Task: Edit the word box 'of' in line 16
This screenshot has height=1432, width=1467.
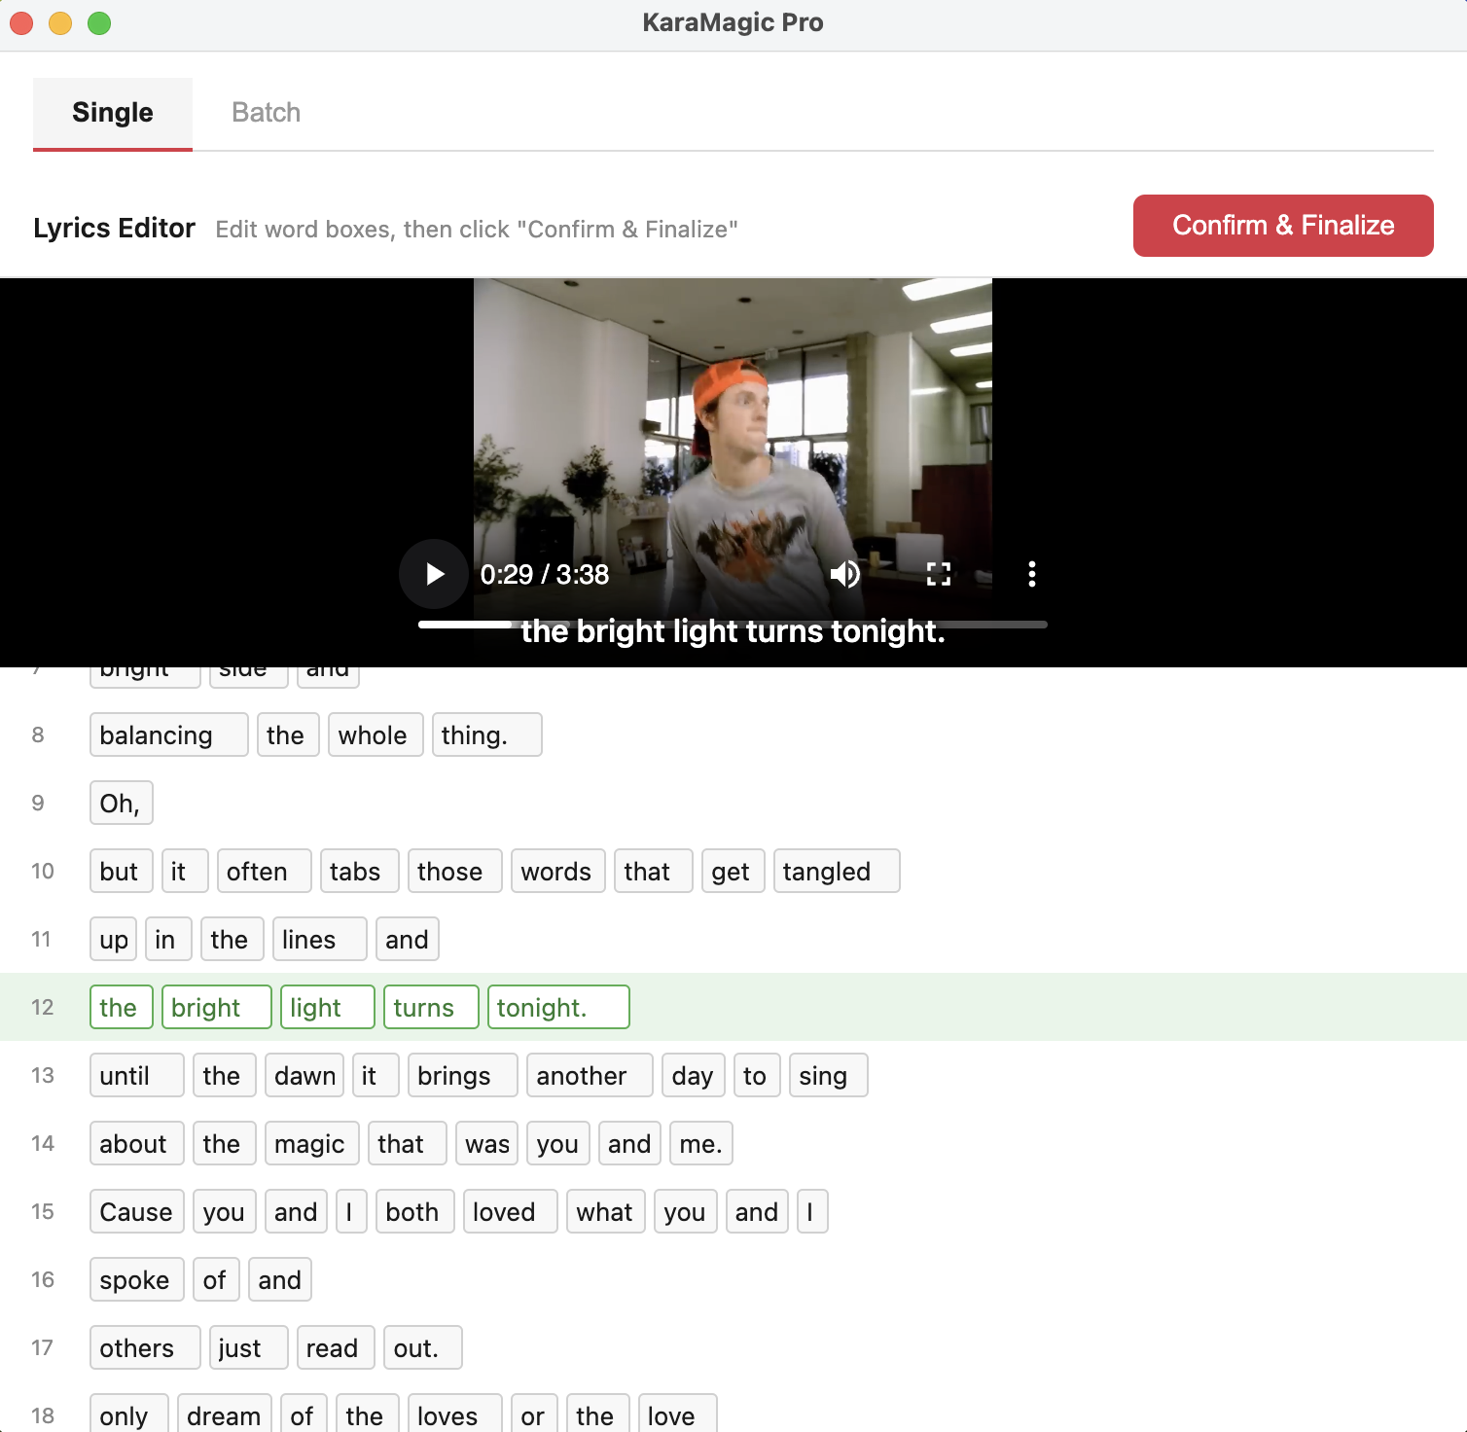Action: tap(216, 1280)
